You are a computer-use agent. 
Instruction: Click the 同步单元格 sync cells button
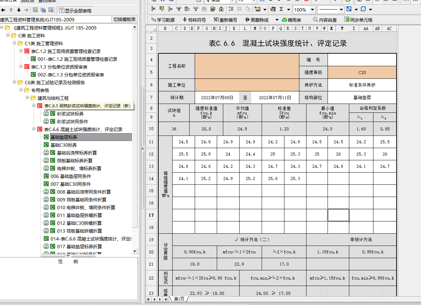coord(358,20)
